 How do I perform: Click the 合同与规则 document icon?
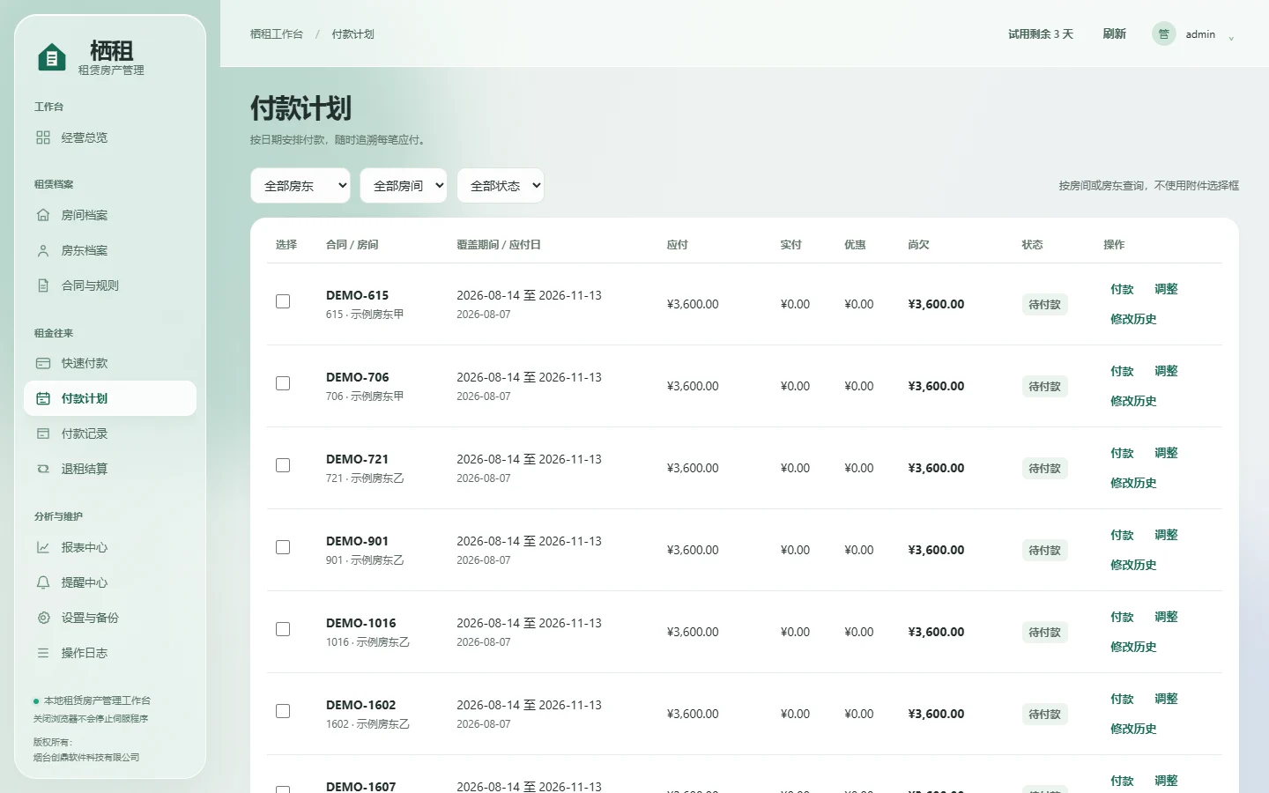43,285
